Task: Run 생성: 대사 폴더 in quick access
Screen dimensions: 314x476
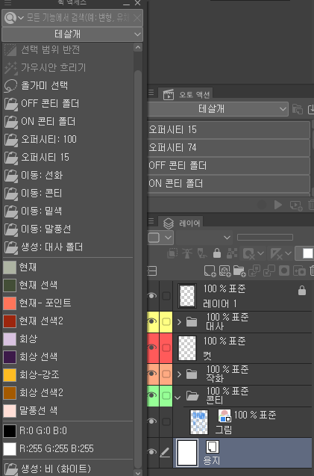Action: [68, 247]
